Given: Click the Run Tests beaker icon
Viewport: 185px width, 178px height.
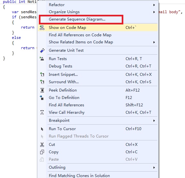Looking at the screenshot, I should pos(42,59).
